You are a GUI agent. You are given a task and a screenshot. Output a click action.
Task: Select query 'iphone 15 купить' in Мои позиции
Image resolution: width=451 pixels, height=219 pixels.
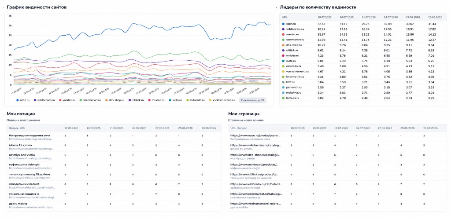pyautogui.click(x=20, y=145)
